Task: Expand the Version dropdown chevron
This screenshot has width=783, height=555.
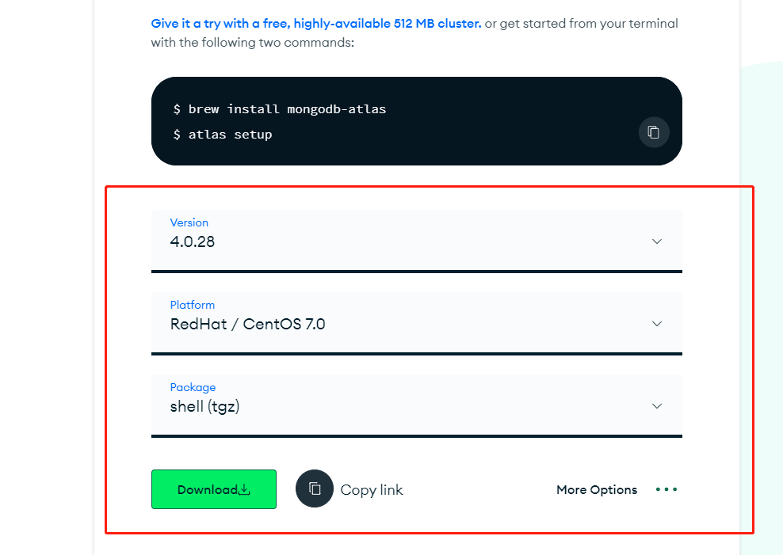Action: (x=656, y=241)
